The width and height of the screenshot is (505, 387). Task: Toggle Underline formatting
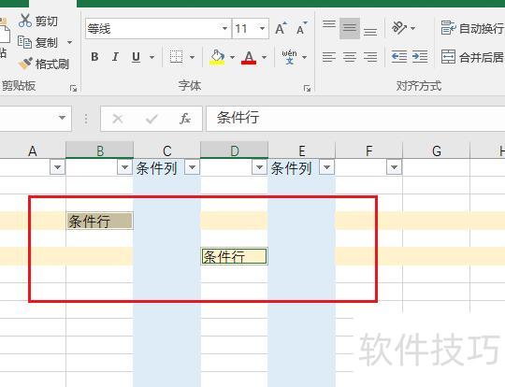click(137, 57)
